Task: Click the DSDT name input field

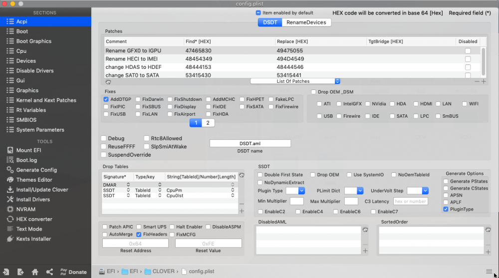Action: (250, 144)
